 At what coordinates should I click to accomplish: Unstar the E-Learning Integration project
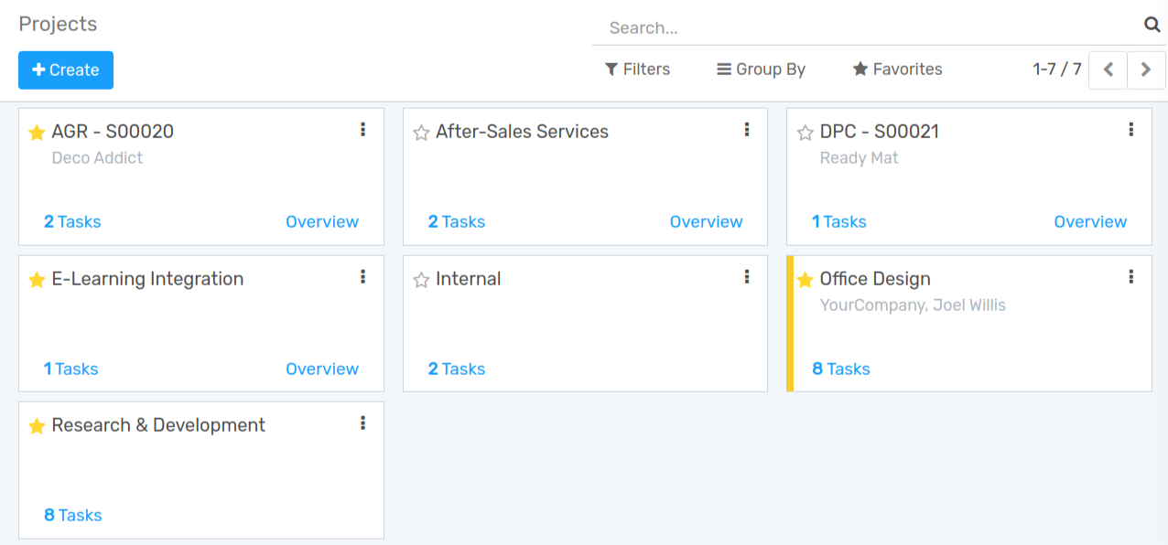pyautogui.click(x=37, y=280)
